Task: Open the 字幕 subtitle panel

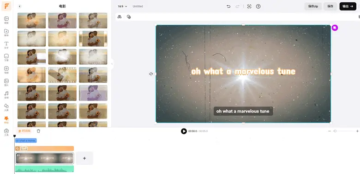Action: tap(6, 57)
